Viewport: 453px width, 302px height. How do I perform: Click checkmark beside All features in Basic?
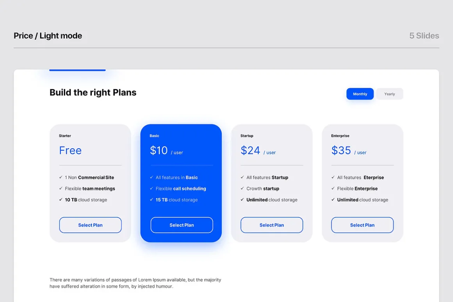[x=152, y=177]
